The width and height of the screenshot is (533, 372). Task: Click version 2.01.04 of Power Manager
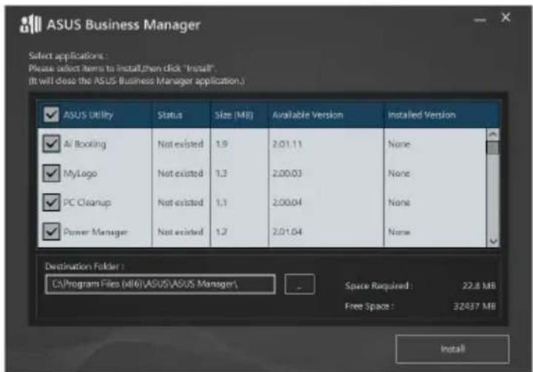pos(287,231)
